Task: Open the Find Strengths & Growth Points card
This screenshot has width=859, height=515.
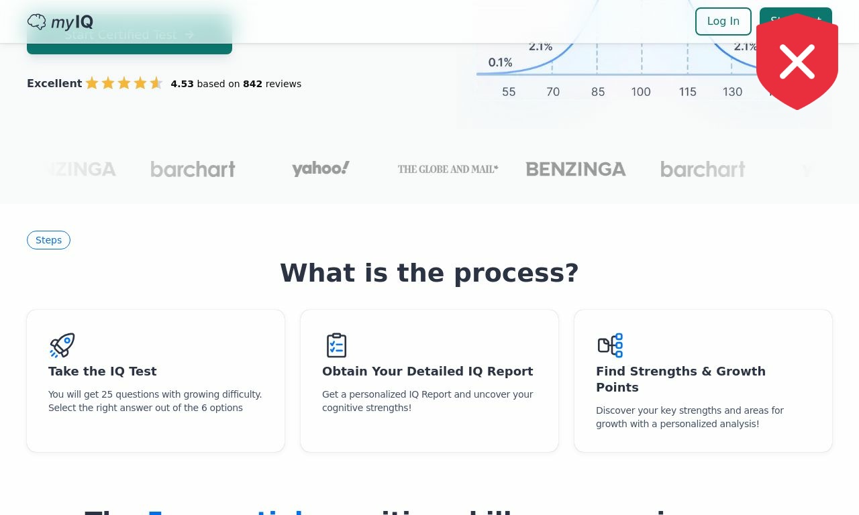Action: (x=703, y=381)
